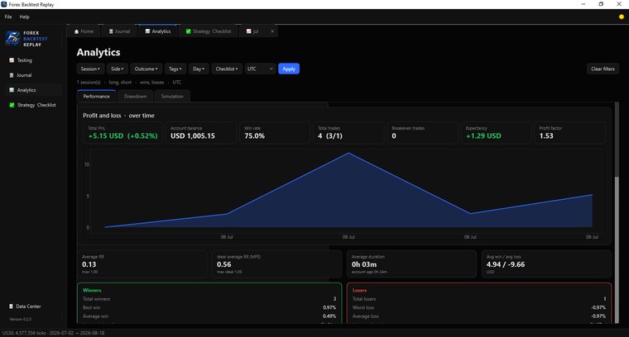Click the Average RR 0.13 value
Image resolution: width=629 pixels, height=337 pixels.
pyautogui.click(x=89, y=264)
